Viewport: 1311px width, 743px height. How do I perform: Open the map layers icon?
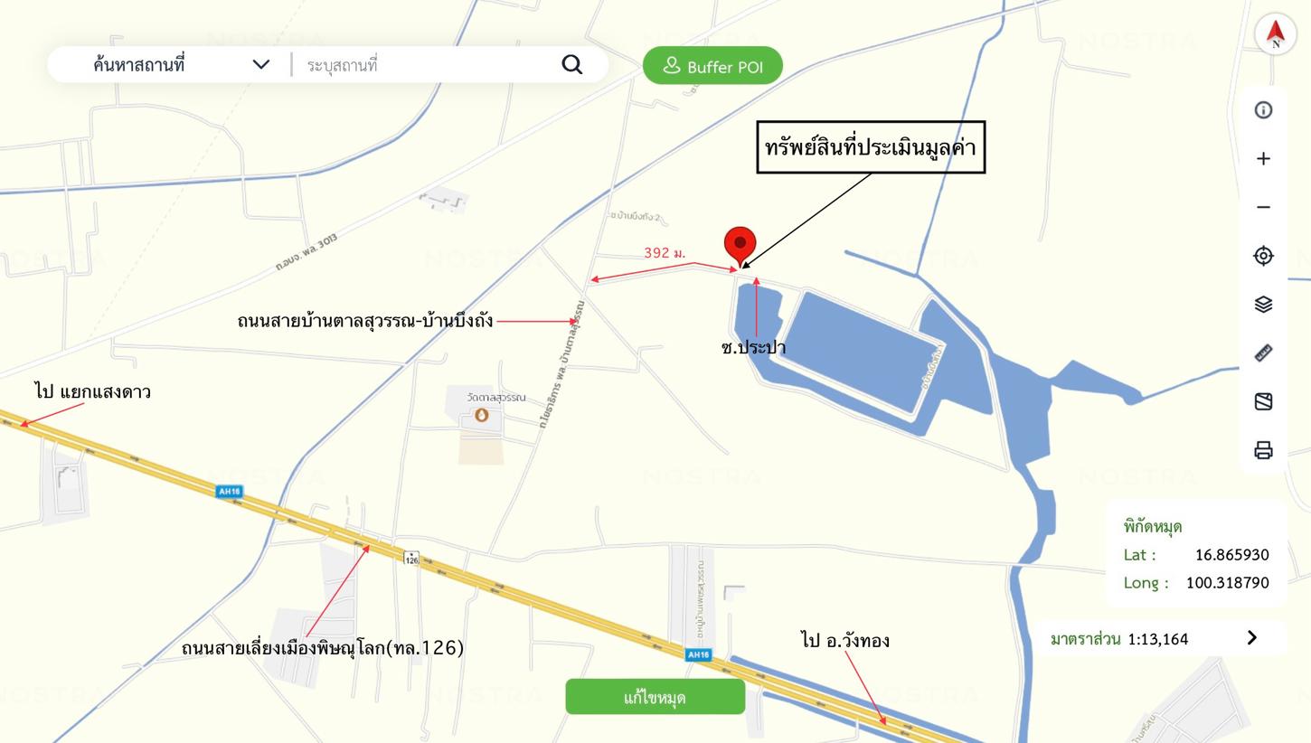click(x=1263, y=305)
